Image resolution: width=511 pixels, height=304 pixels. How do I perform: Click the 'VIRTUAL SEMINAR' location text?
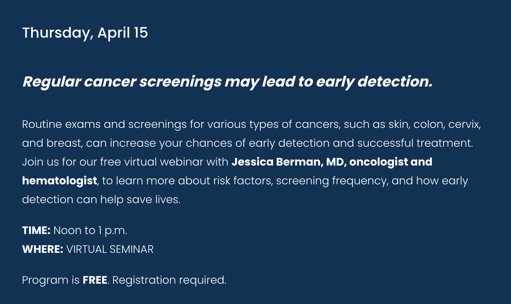(x=110, y=249)
